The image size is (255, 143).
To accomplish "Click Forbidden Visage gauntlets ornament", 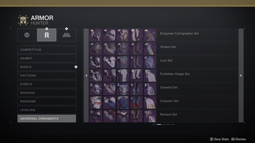I will point(109,76).
